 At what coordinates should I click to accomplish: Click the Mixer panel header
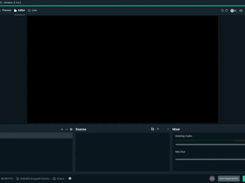click(176, 129)
